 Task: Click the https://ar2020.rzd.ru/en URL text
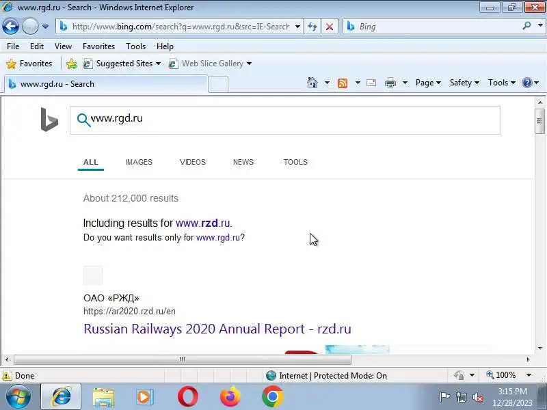click(x=129, y=312)
